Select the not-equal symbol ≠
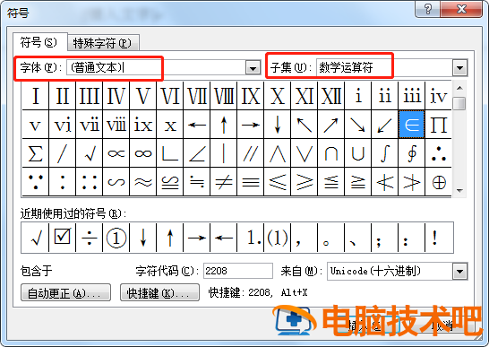 [x=224, y=182]
